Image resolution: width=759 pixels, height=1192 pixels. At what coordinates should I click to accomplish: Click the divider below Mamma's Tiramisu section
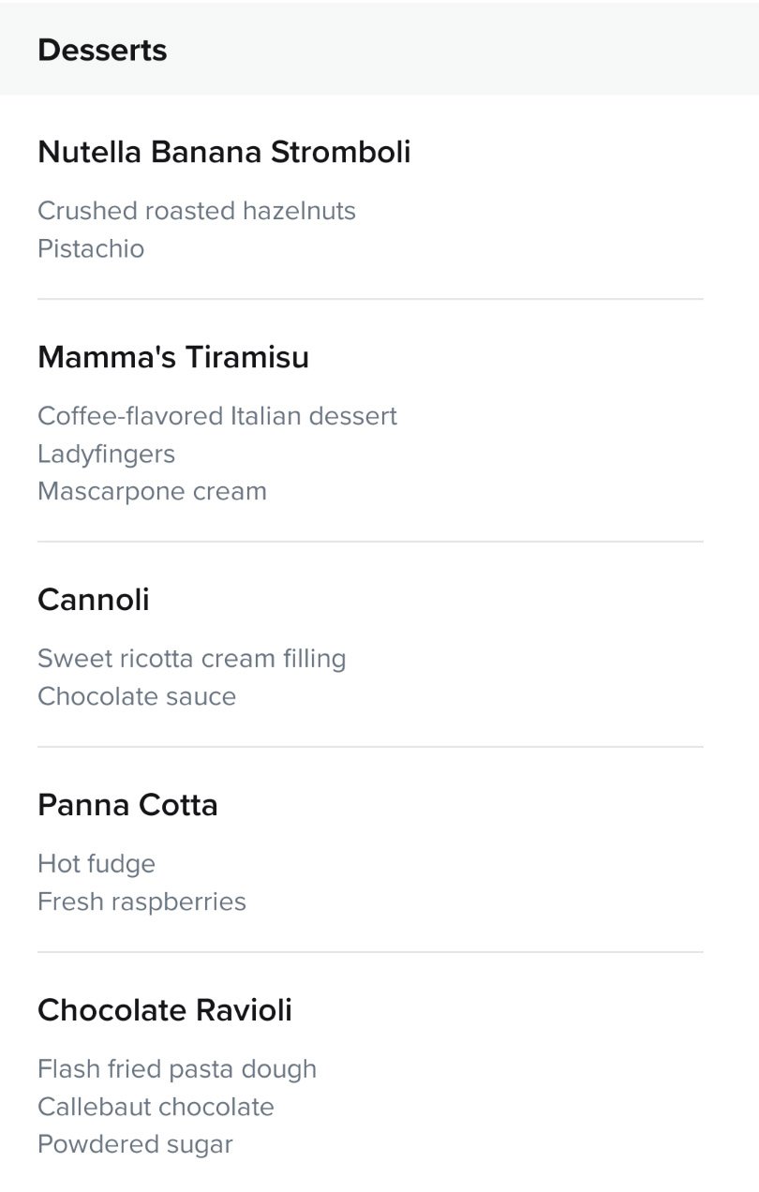(370, 542)
